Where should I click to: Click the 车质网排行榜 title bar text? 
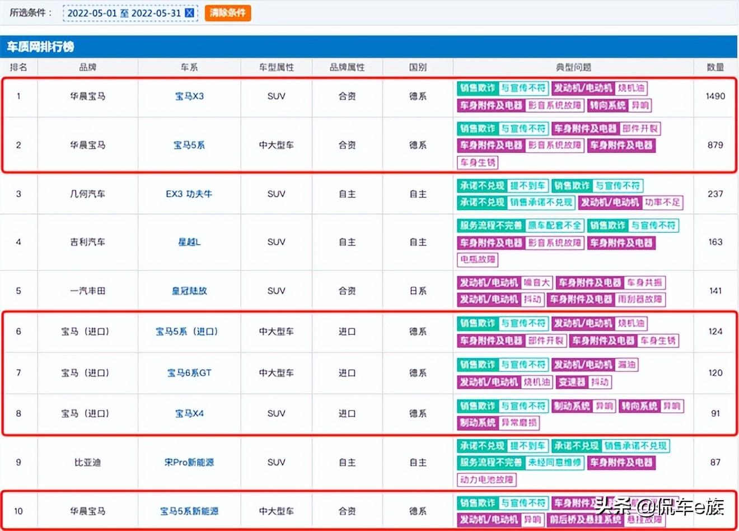(40, 47)
